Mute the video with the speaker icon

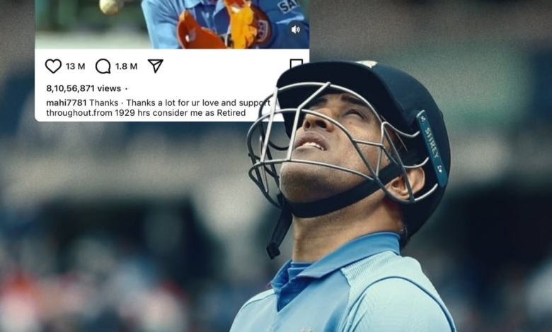click(296, 30)
